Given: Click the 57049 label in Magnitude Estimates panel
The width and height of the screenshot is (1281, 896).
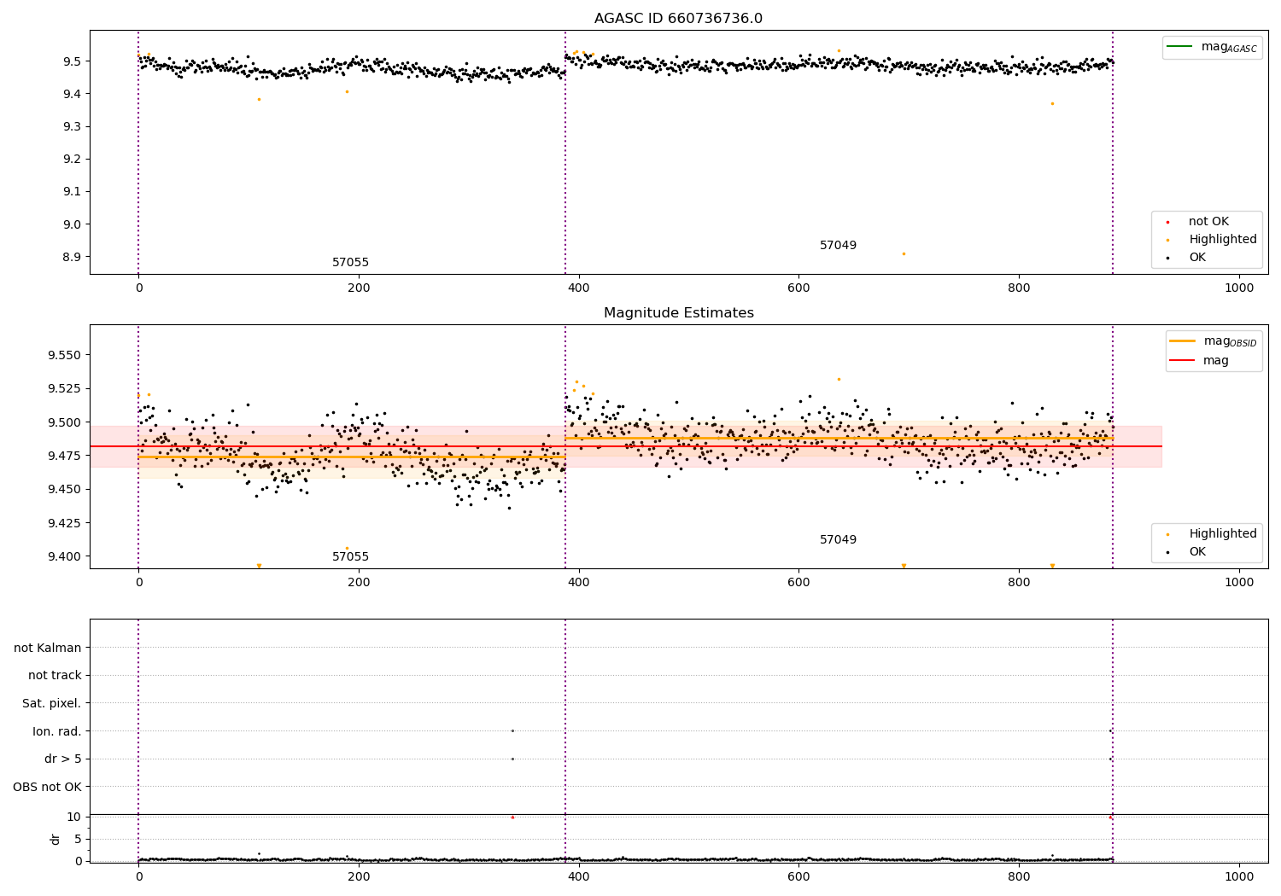Looking at the screenshot, I should tap(838, 540).
